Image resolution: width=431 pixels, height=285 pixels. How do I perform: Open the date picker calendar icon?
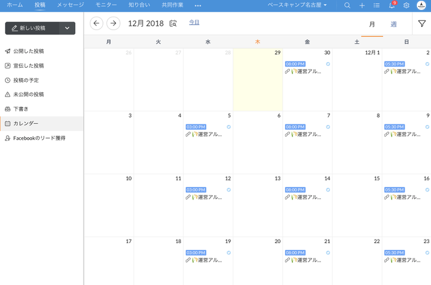173,23
